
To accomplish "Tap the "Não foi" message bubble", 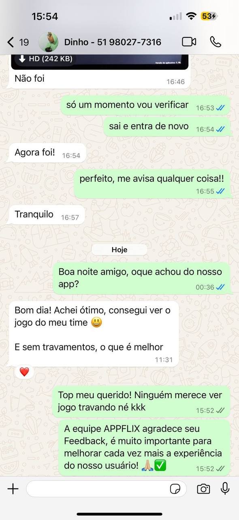I will [99, 79].
